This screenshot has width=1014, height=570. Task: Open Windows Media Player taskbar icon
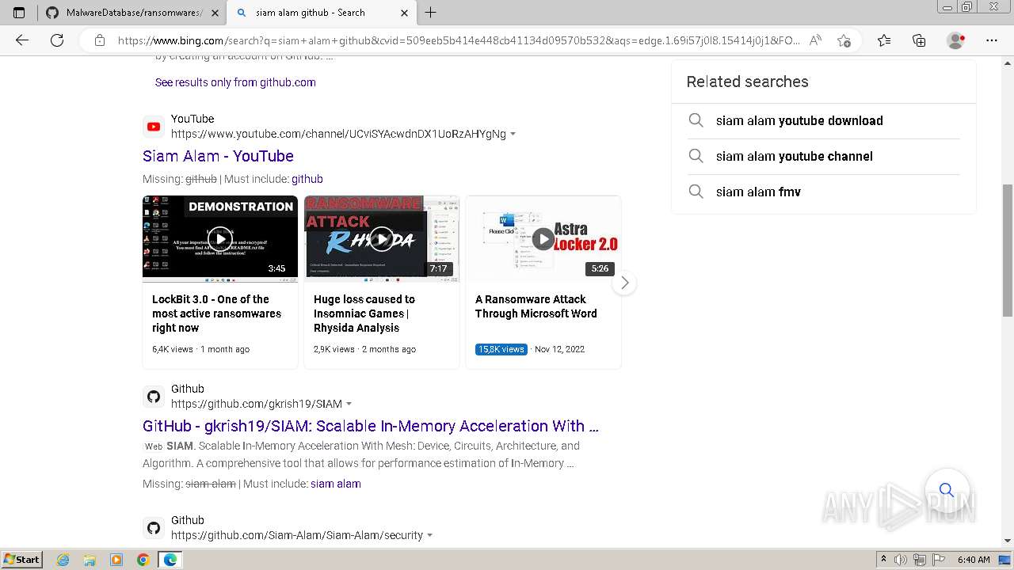116,560
